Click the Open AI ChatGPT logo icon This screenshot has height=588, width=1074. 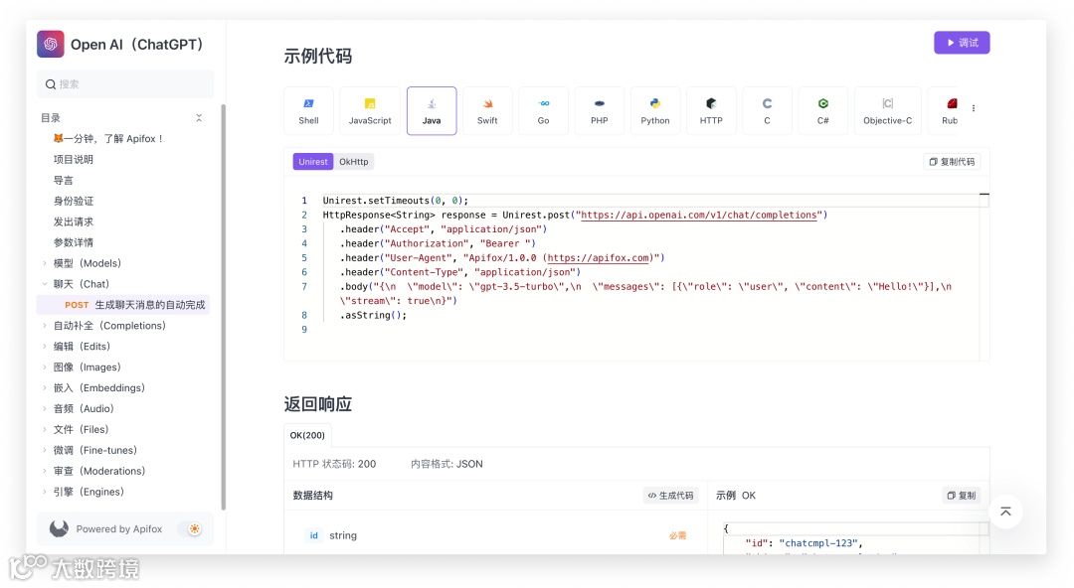point(51,44)
